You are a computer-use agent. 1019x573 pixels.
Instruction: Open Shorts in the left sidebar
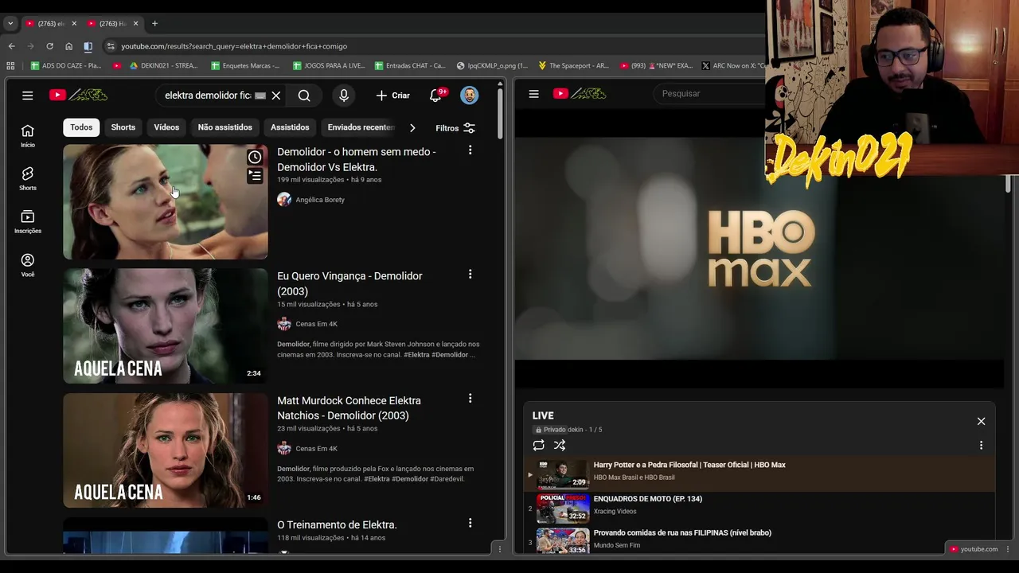coord(28,179)
